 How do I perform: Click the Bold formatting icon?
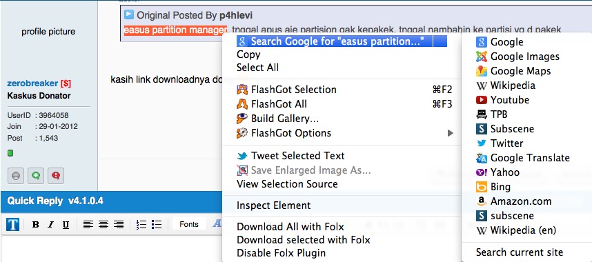coord(35,225)
